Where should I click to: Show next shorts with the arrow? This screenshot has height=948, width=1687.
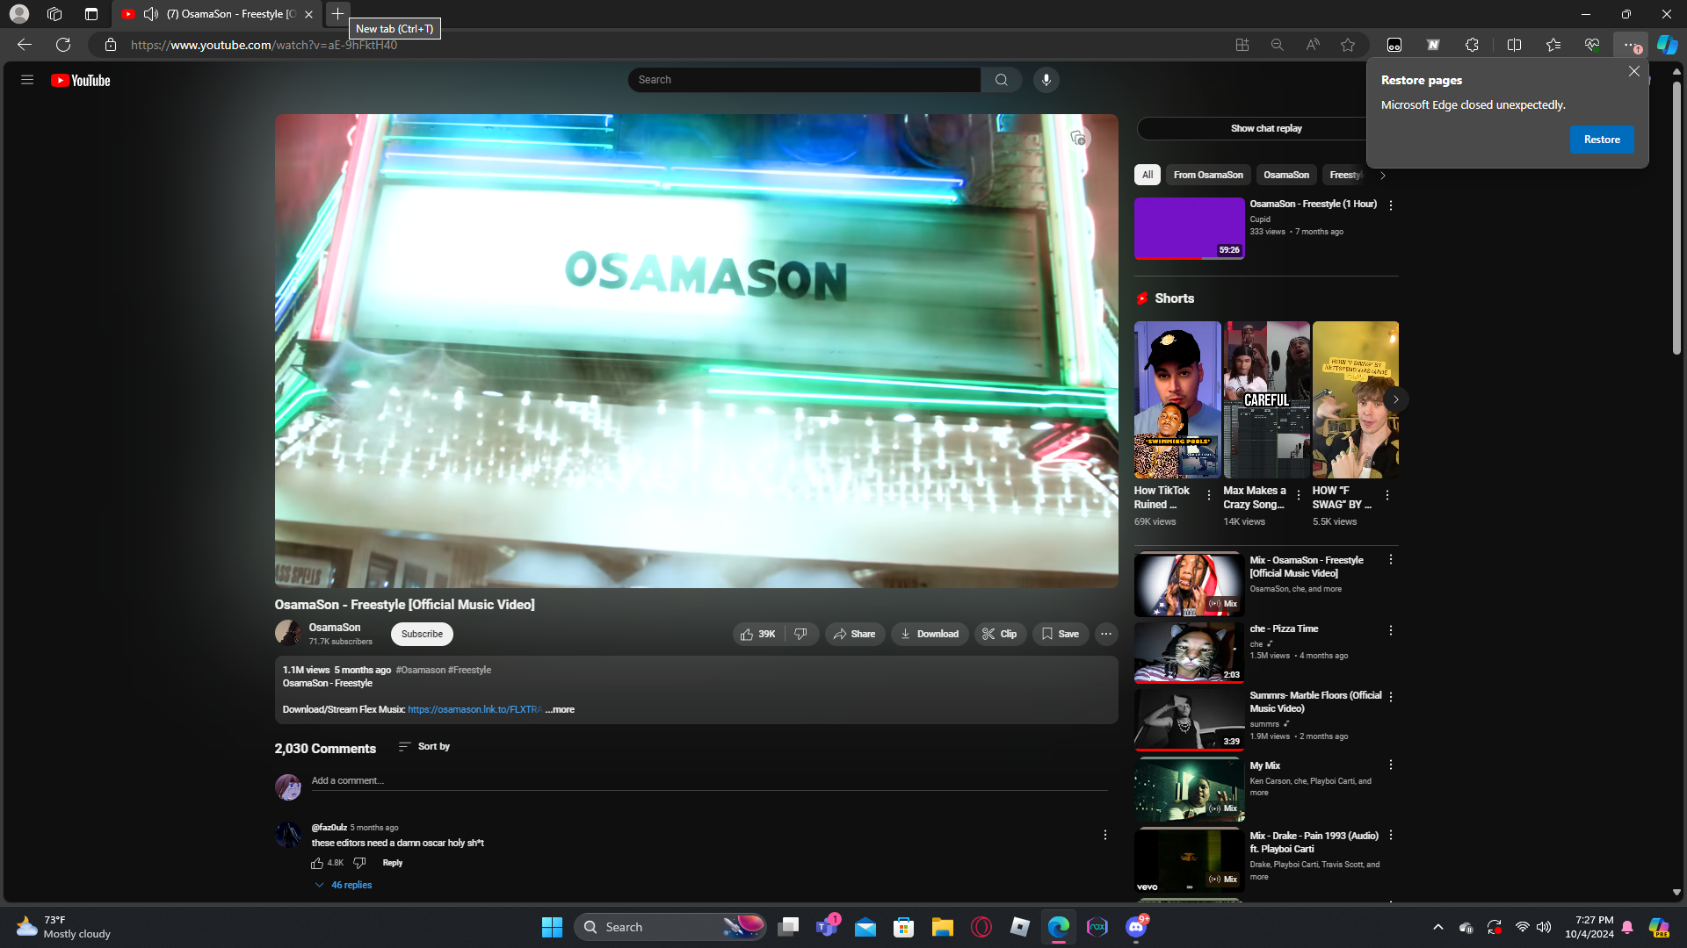[1395, 399]
